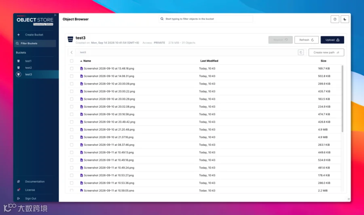Click Sign Out in the sidebar
This screenshot has height=215, width=364.
[31, 198]
